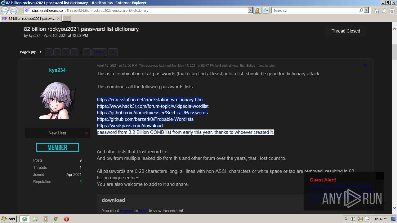Open the Home icon in toolbar
Image resolution: width=397 pixels, height=223 pixels.
tap(377, 11)
